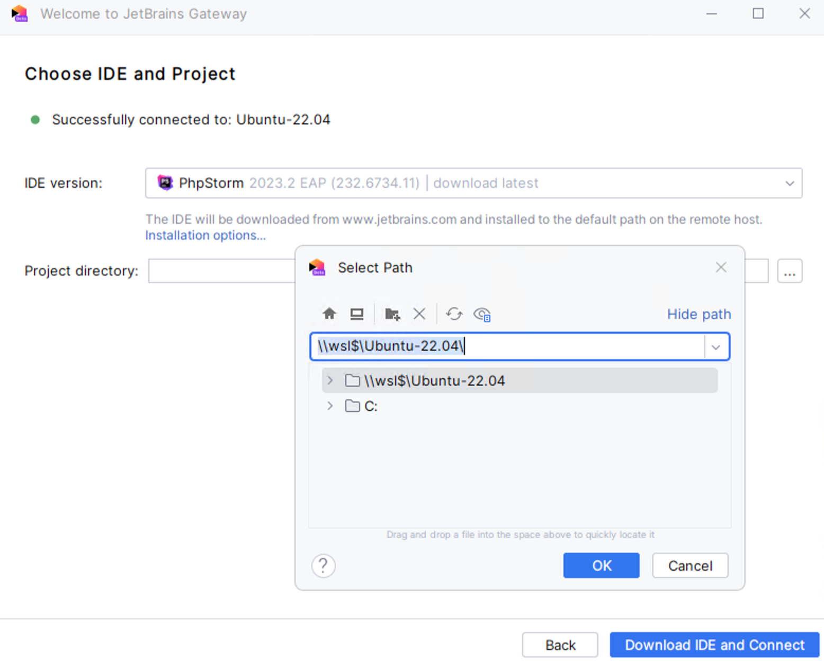Delete the selected path item

pos(419,314)
